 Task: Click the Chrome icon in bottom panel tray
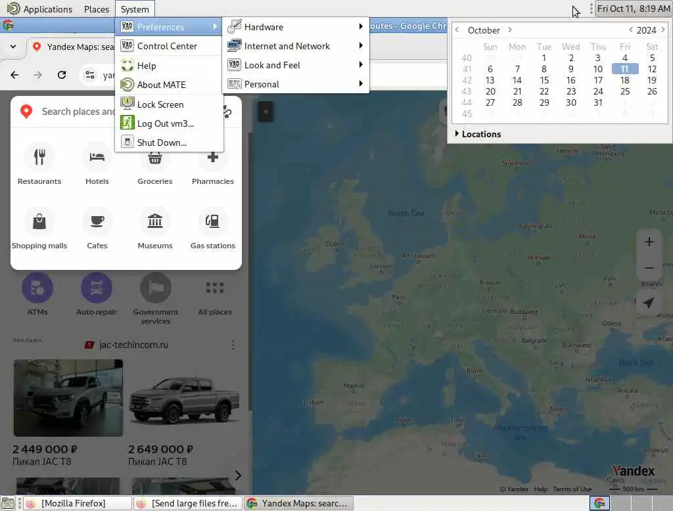(x=599, y=503)
